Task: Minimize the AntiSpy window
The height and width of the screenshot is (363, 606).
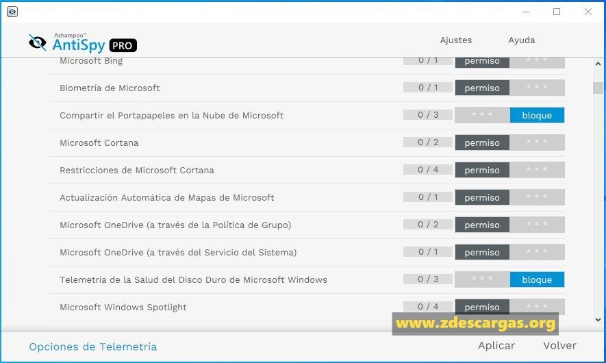Action: pyautogui.click(x=526, y=12)
